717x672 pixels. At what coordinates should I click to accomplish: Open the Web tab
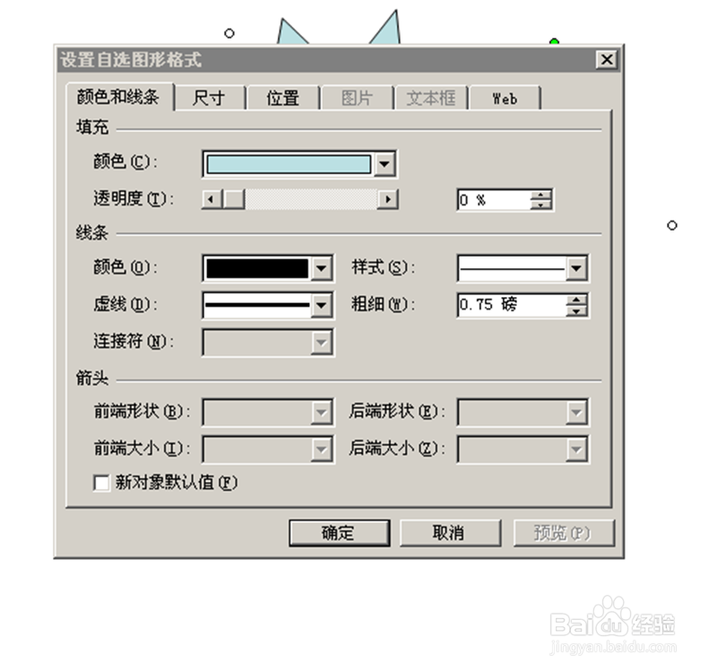(505, 98)
